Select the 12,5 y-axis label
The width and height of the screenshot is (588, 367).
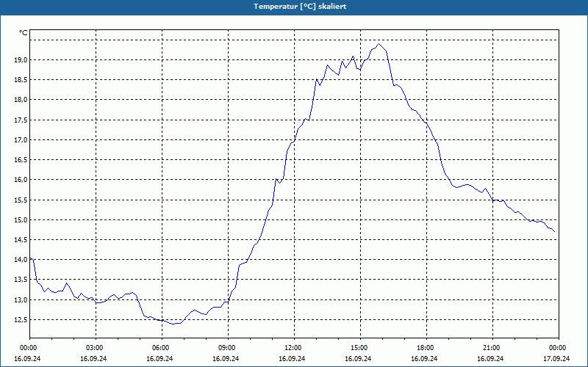21,320
